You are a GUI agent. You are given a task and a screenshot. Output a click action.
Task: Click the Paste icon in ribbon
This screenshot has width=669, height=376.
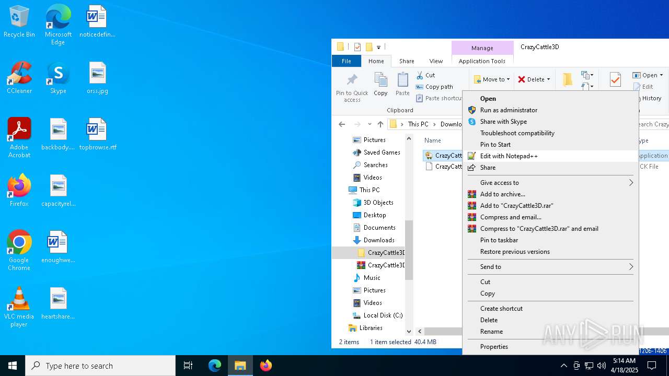click(x=402, y=84)
